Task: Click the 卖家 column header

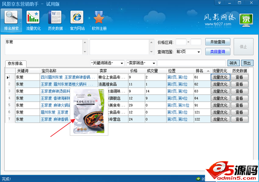Action: (x=113, y=71)
